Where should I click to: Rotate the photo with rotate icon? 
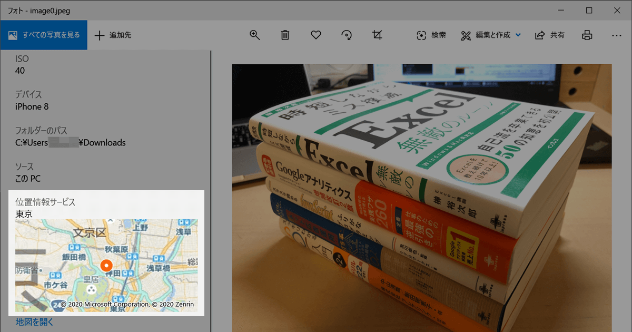coord(347,35)
